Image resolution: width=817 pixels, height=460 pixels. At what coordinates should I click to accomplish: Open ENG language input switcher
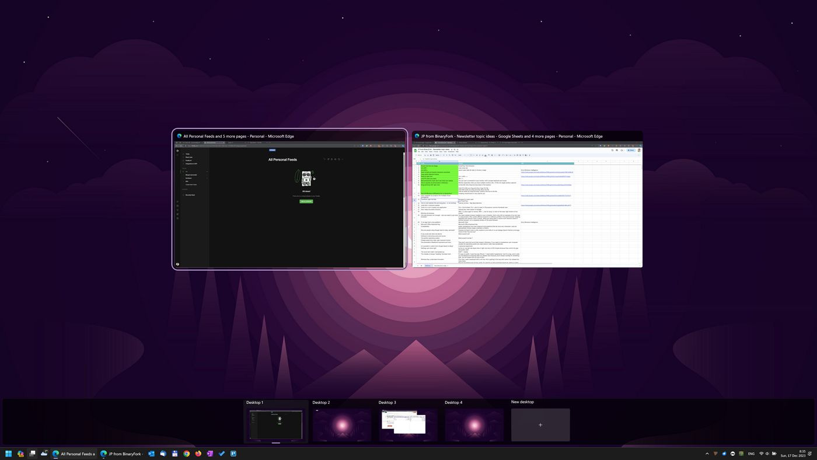[751, 454]
